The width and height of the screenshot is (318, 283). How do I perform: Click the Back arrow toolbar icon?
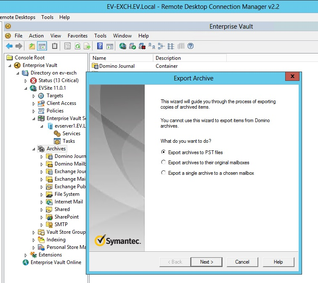coord(9,46)
